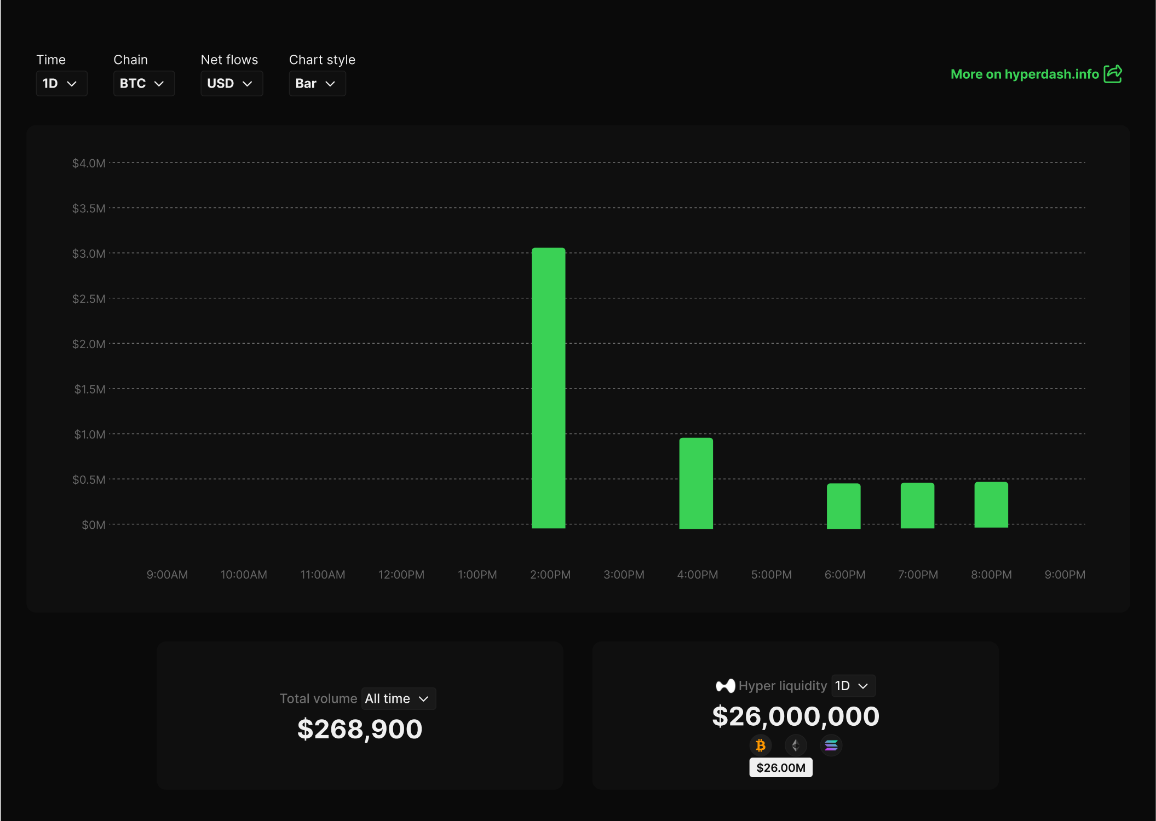Screen dimensions: 1156x821
Task: Open the Net flows USD dropdown
Action: click(231, 83)
